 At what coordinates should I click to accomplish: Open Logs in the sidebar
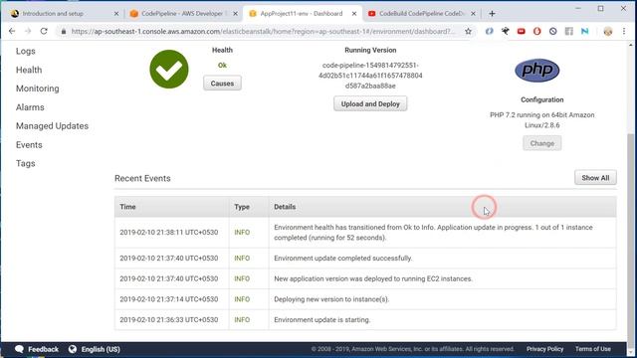click(26, 51)
